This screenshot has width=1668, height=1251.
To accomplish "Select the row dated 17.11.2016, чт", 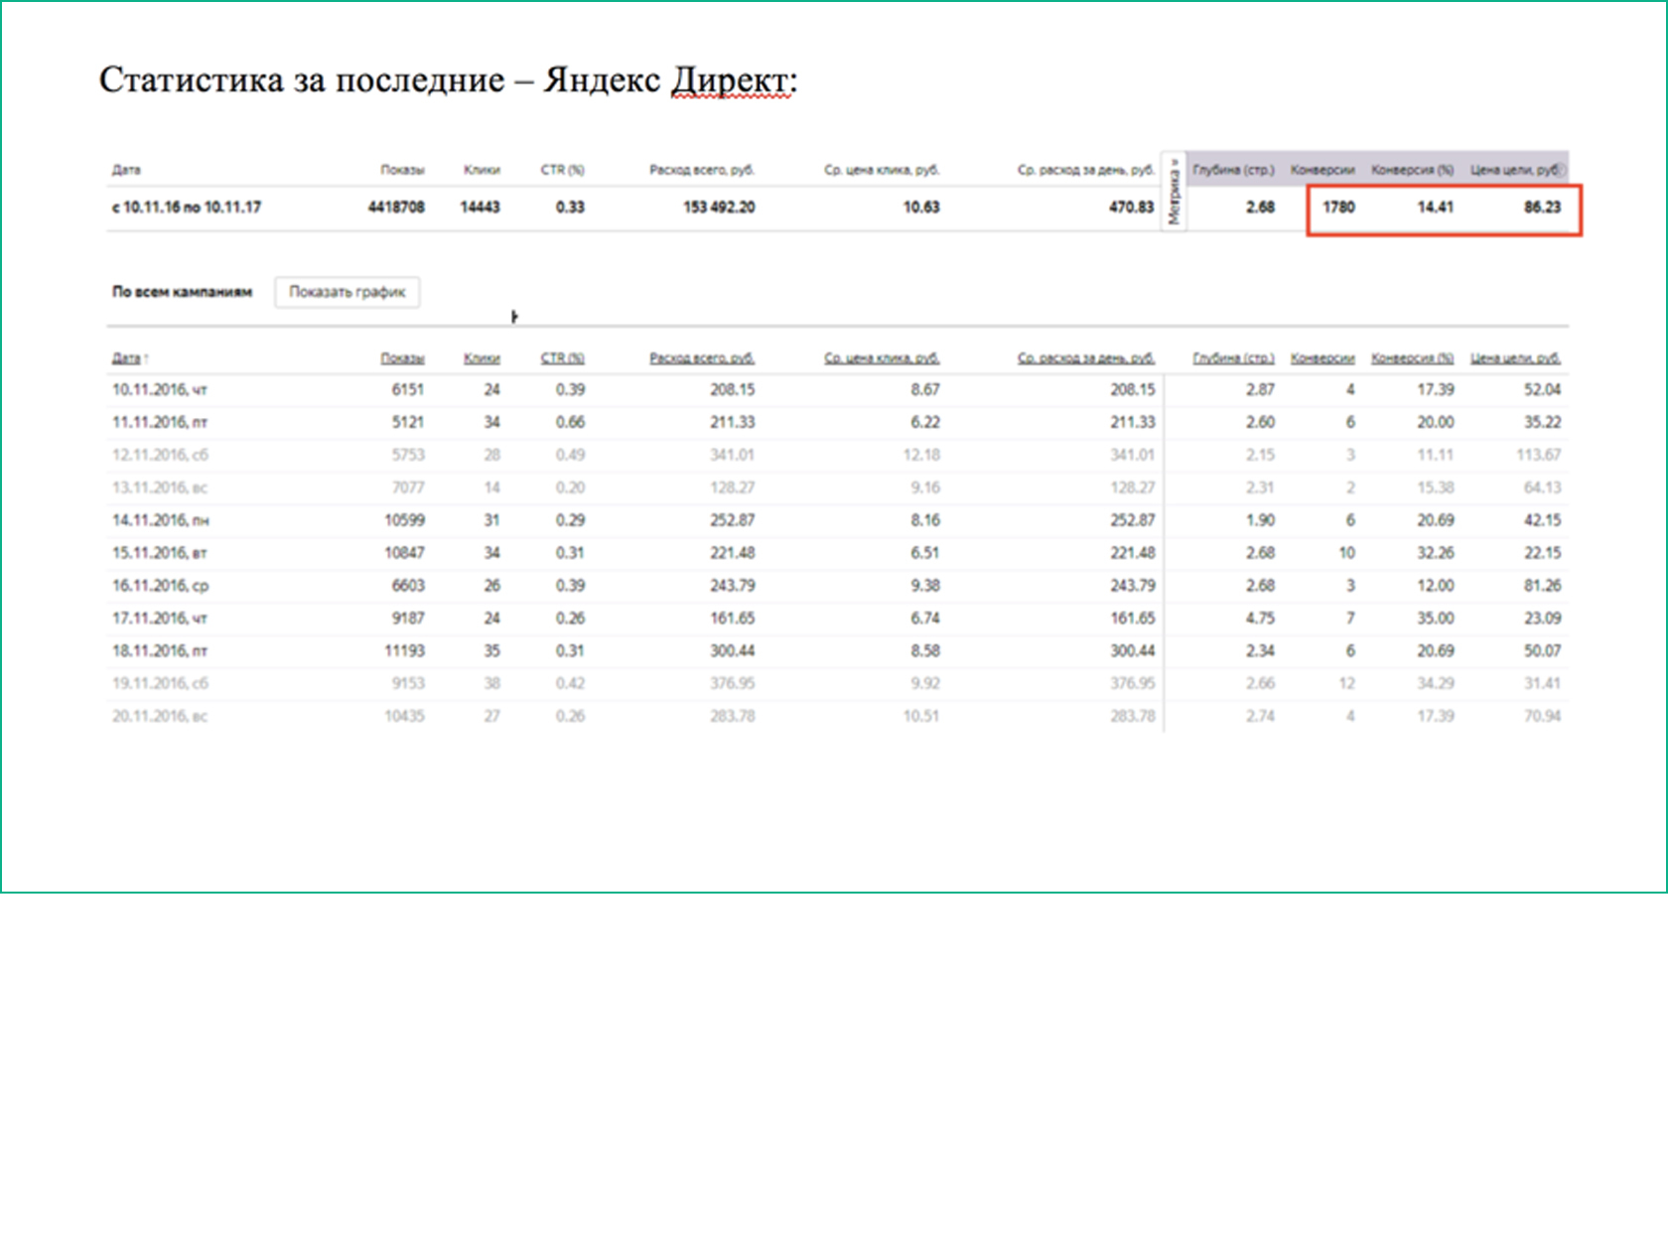I will coord(837,619).
